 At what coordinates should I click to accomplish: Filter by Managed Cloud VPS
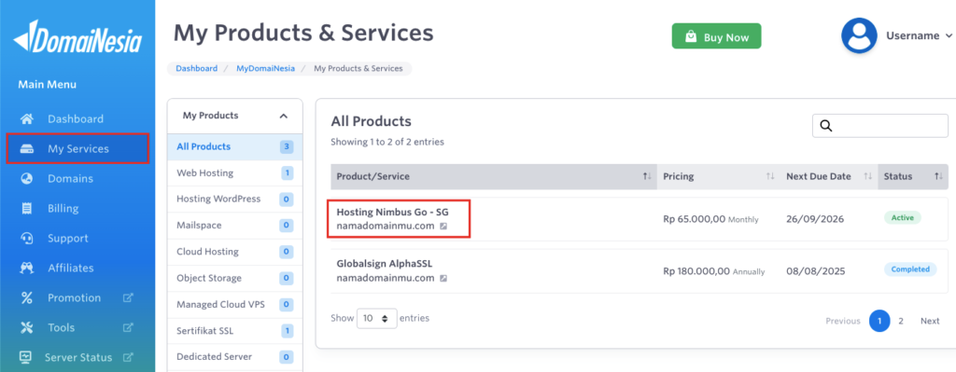(234, 305)
